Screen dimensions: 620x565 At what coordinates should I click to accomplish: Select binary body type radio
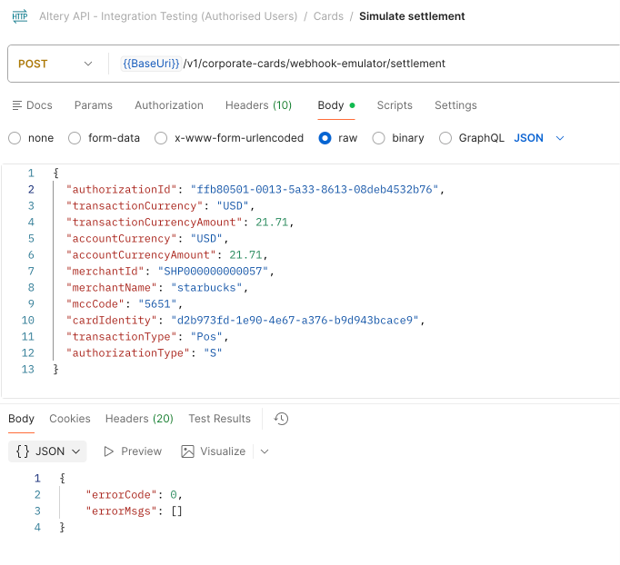click(x=378, y=138)
